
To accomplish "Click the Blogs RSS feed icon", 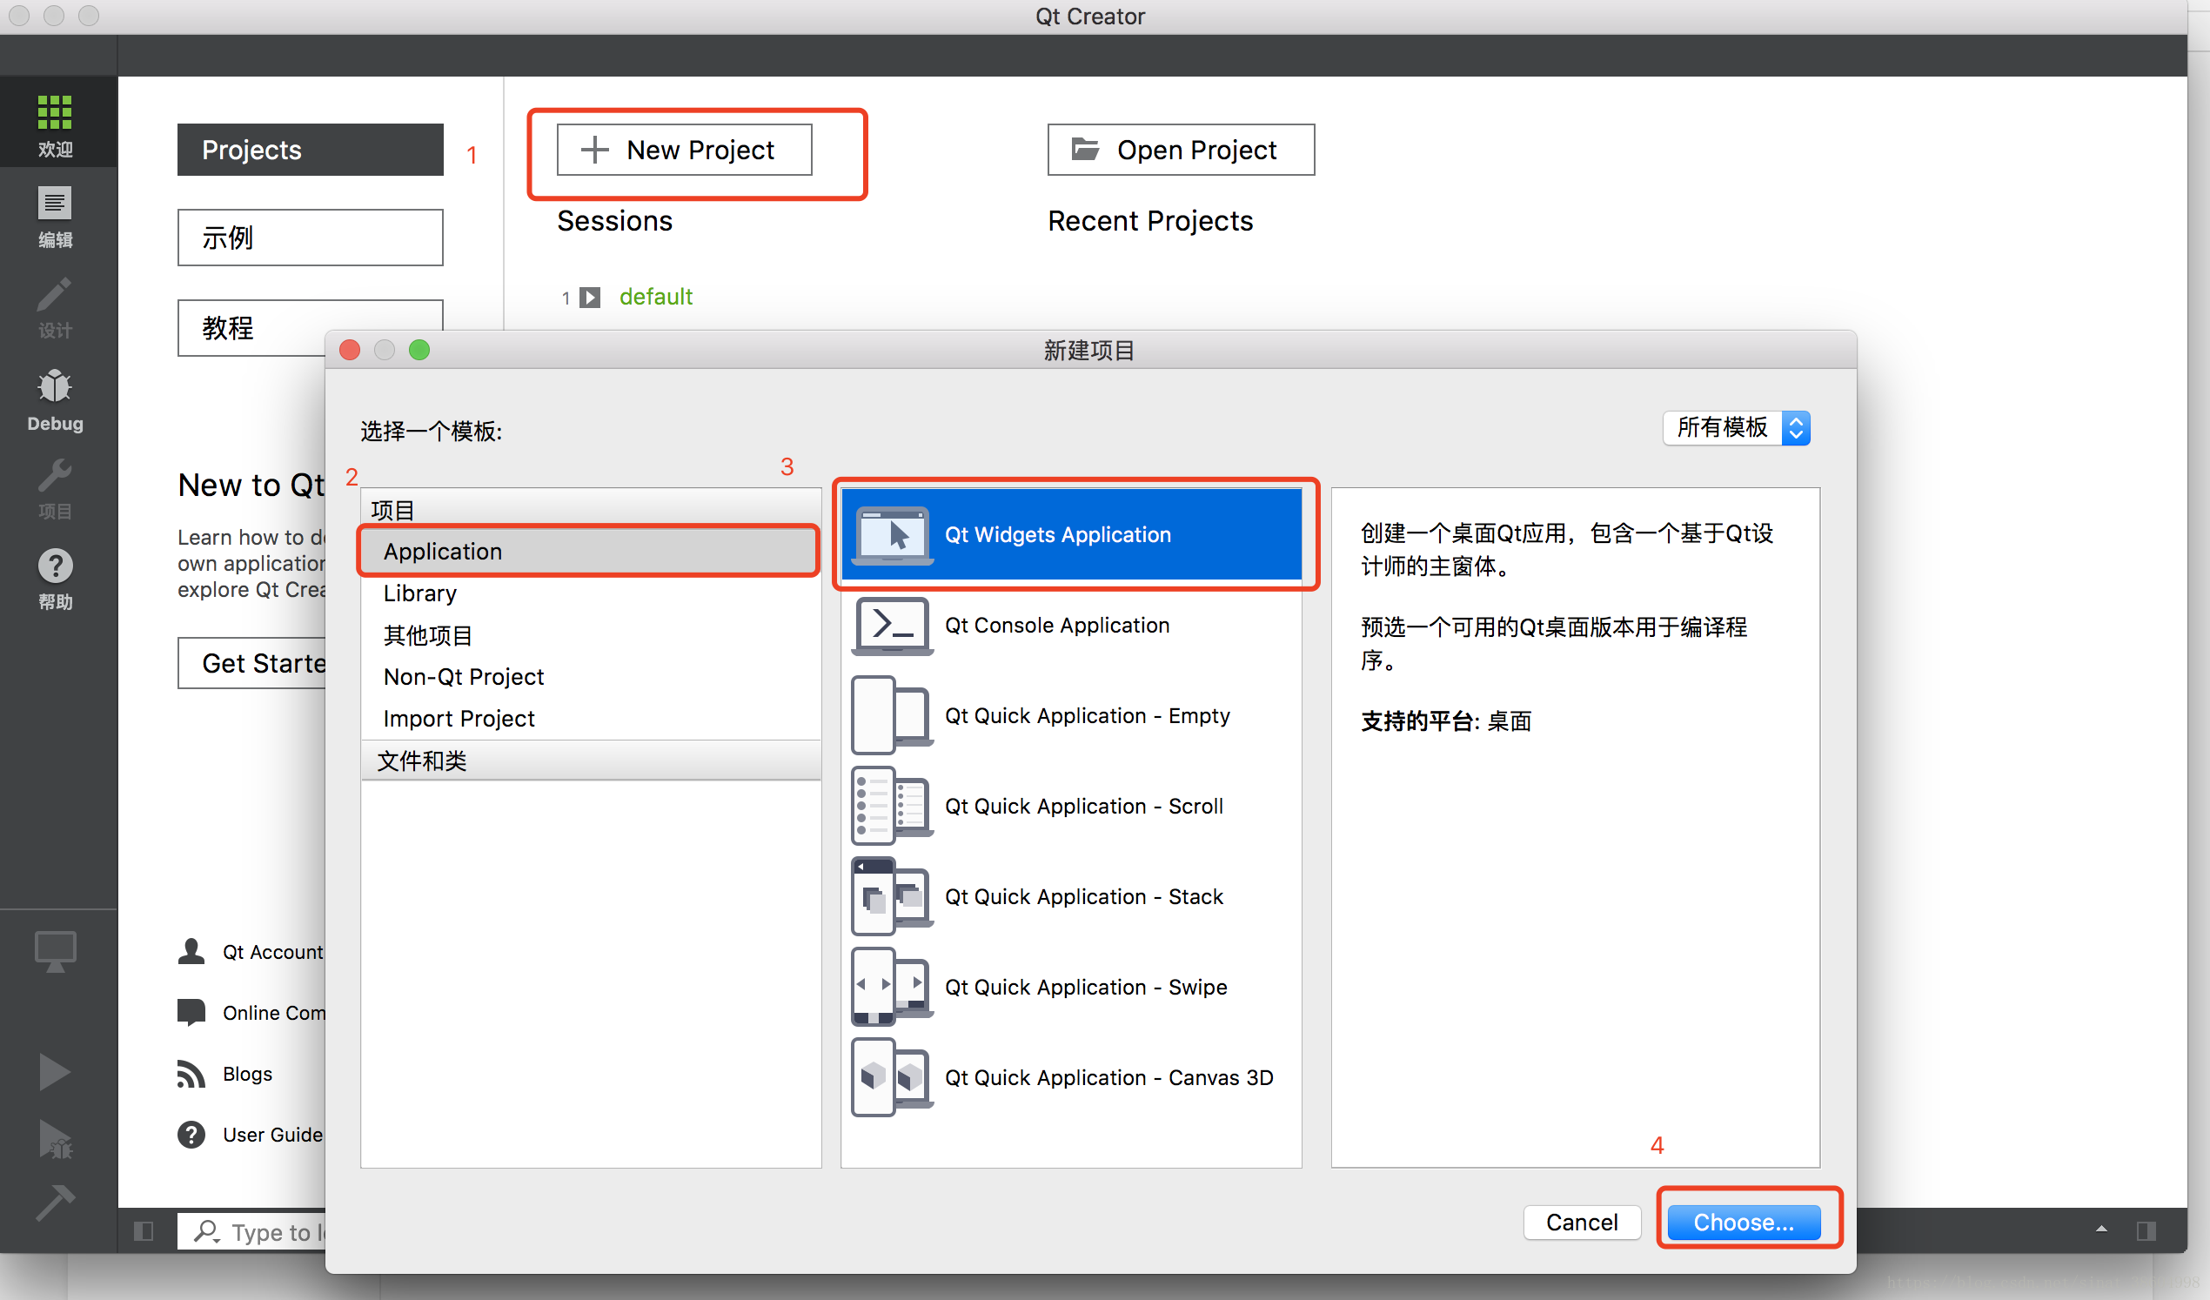I will (x=191, y=1074).
